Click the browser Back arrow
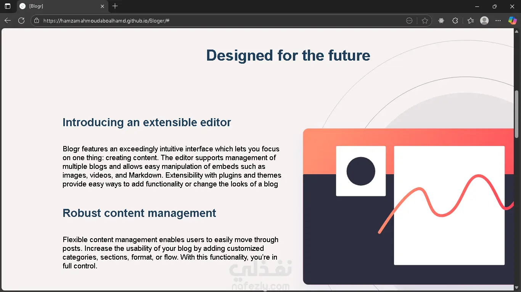The image size is (521, 292). pos(7,21)
